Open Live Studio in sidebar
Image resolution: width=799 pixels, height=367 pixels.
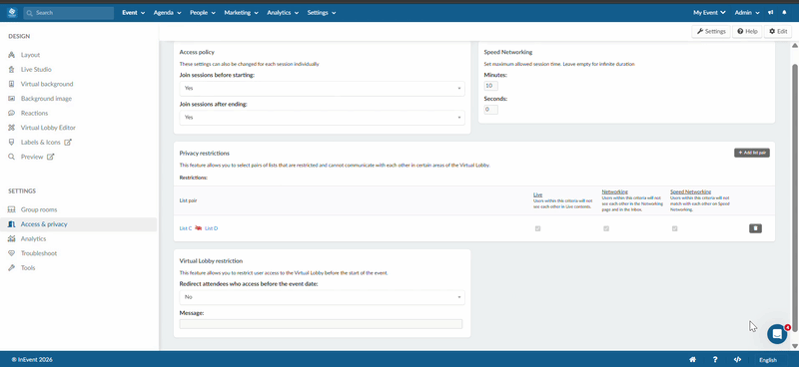click(36, 69)
